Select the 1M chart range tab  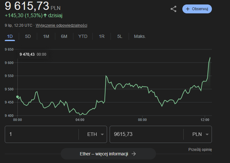coord(46,36)
